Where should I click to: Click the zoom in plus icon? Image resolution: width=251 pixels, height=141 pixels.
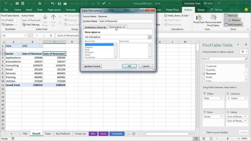coord(239,139)
